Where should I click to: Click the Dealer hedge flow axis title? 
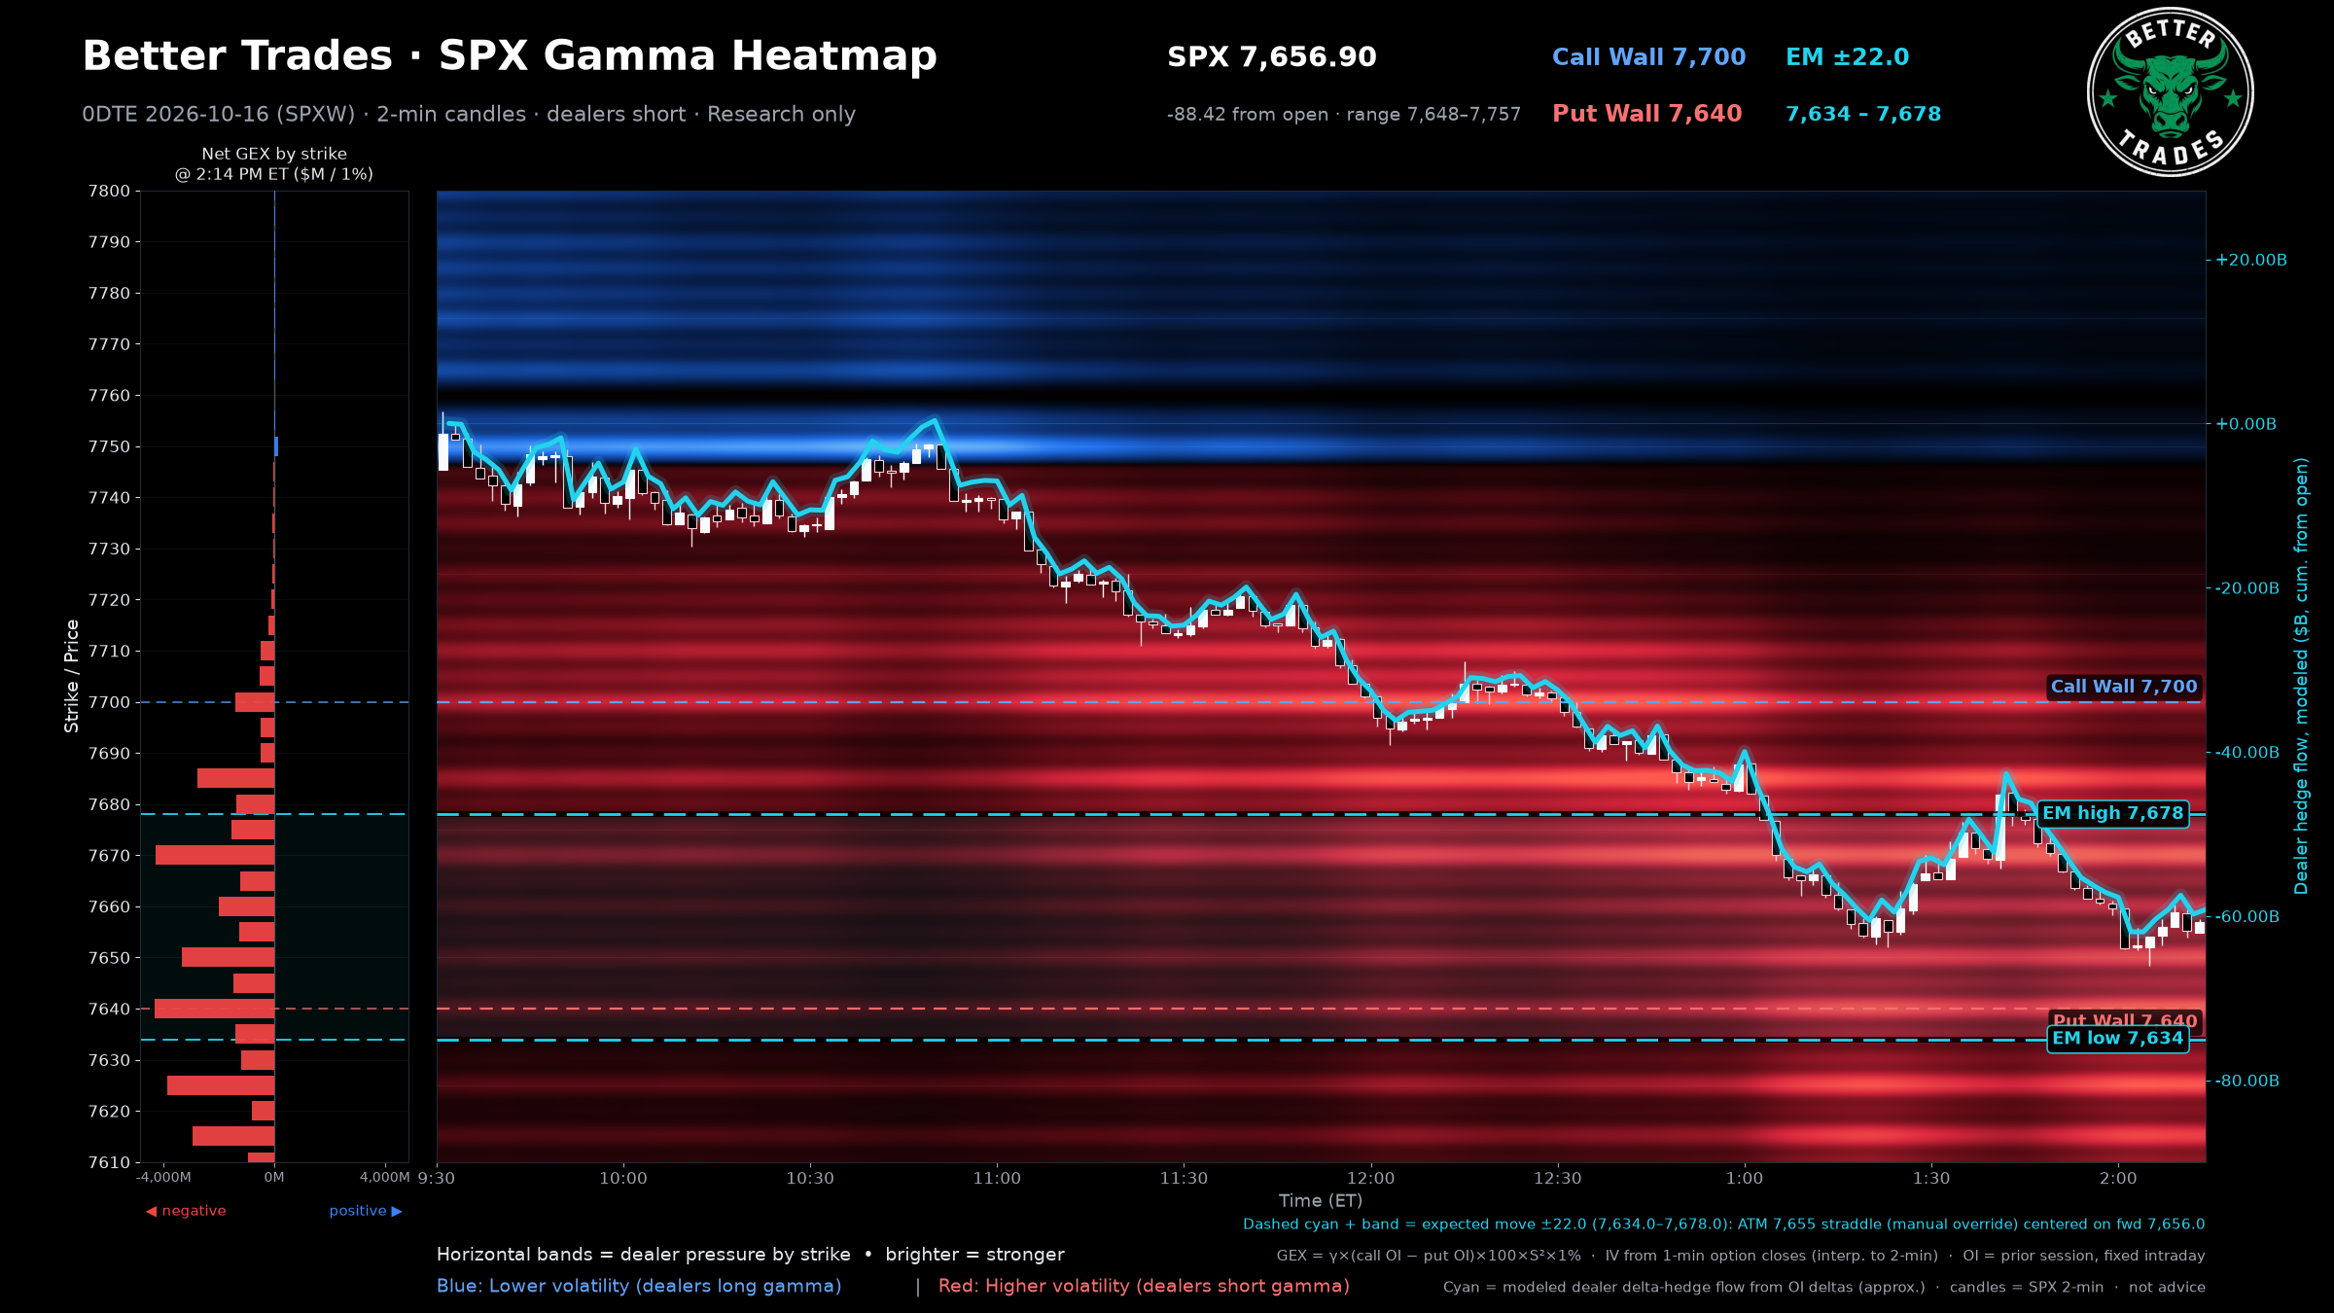pos(2300,676)
